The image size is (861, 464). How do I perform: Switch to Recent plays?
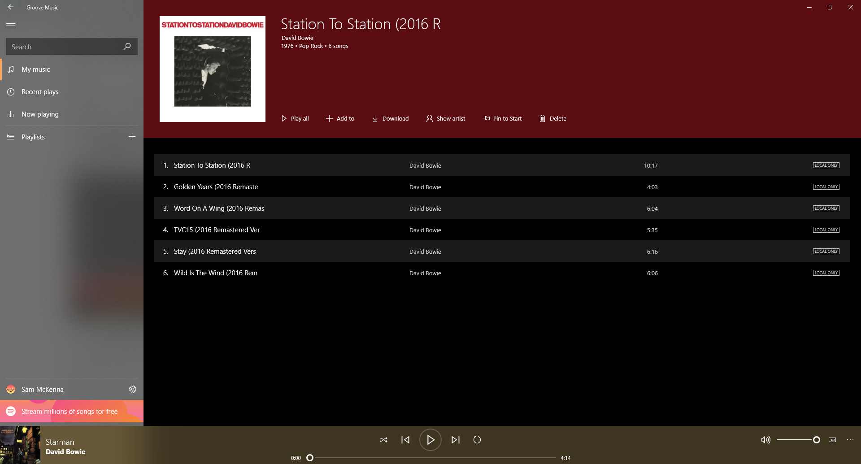(39, 91)
